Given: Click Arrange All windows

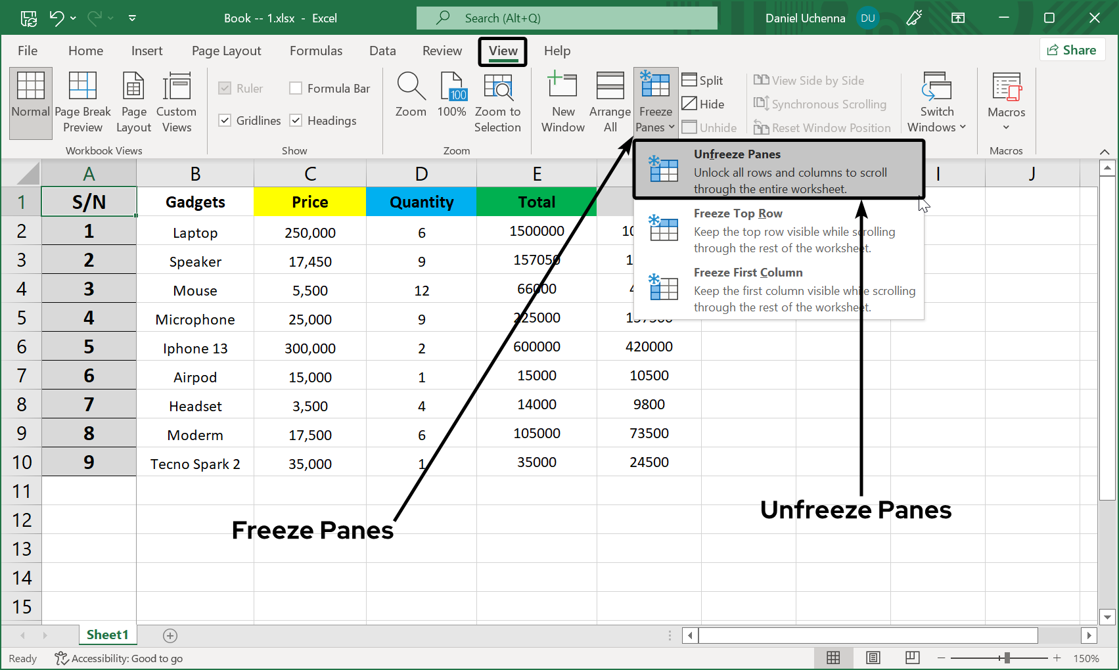Looking at the screenshot, I should click(609, 102).
